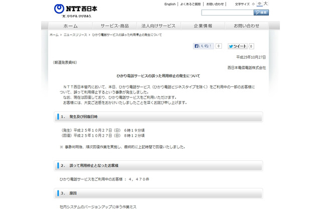The image size is (321, 214).
Task: Click the occurrence time line (発生) 6時19分頃
Action: click(103, 131)
